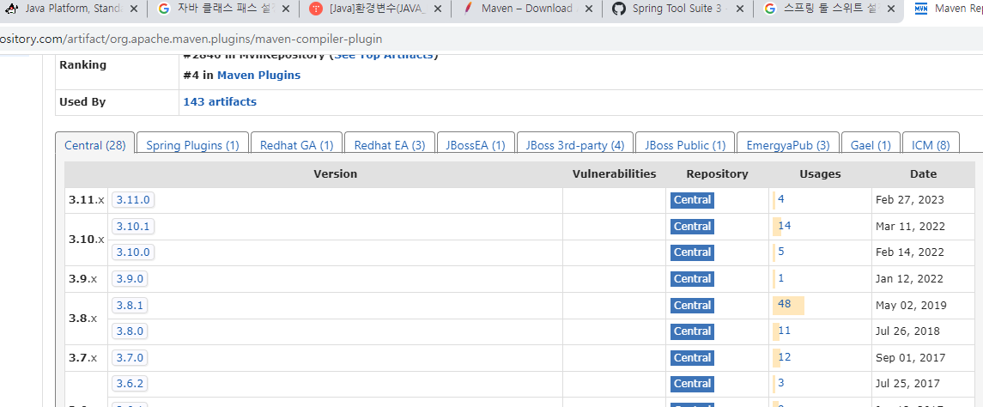Viewport: 983px width, 407px height.
Task: Open version 3.11.0
Action: coord(133,200)
